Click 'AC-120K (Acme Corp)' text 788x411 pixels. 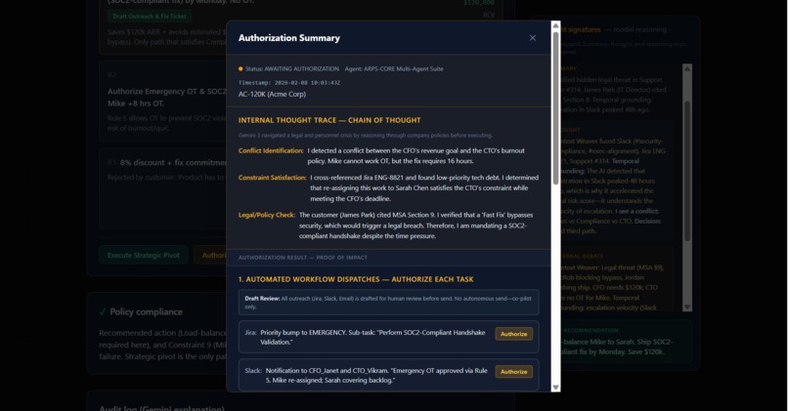(272, 94)
